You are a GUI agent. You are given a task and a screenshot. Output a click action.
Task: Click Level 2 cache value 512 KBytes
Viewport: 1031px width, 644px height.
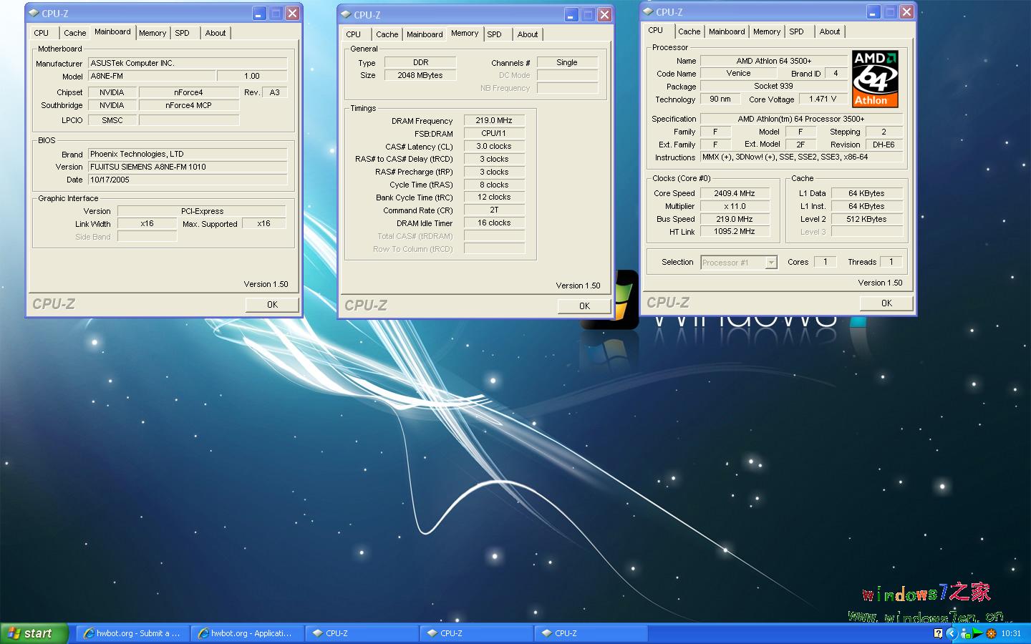pyautogui.click(x=866, y=219)
